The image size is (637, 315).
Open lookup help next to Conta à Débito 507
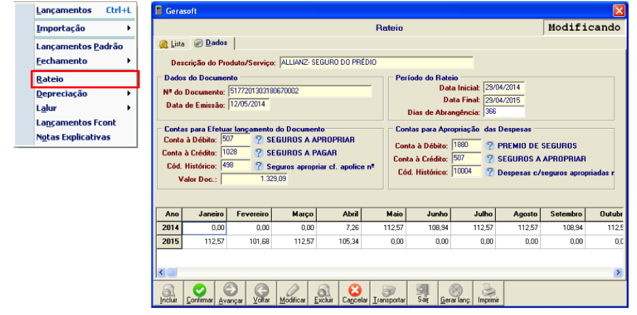click(259, 140)
